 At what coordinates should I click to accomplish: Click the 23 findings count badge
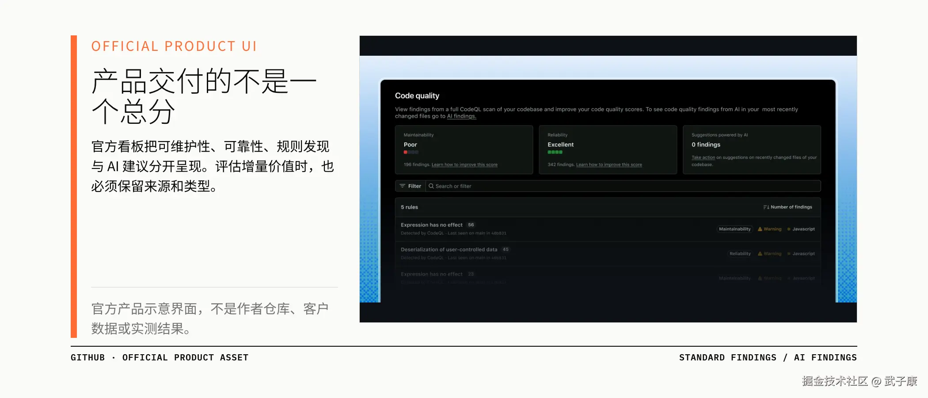point(471,274)
